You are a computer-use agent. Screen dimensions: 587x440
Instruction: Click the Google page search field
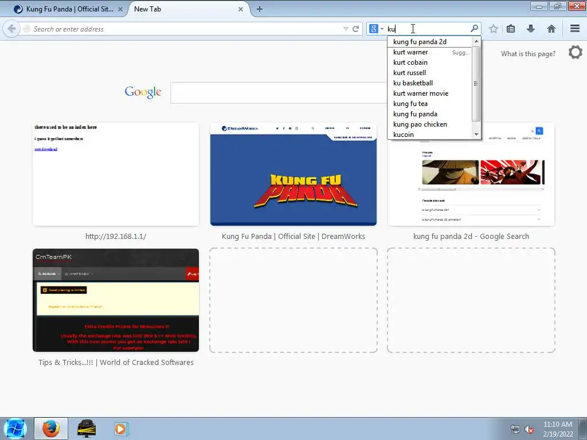point(279,93)
